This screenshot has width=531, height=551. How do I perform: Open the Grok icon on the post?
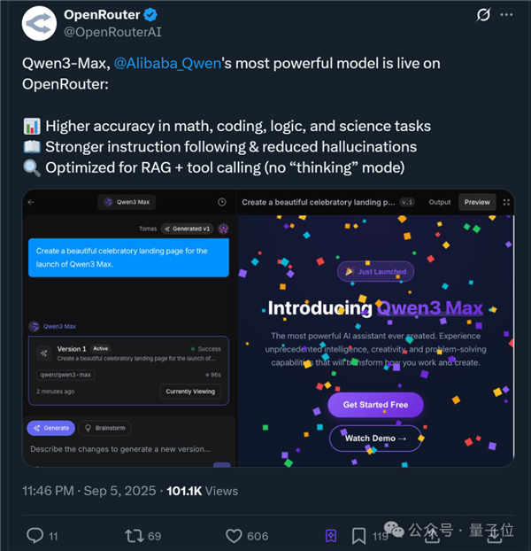(483, 15)
